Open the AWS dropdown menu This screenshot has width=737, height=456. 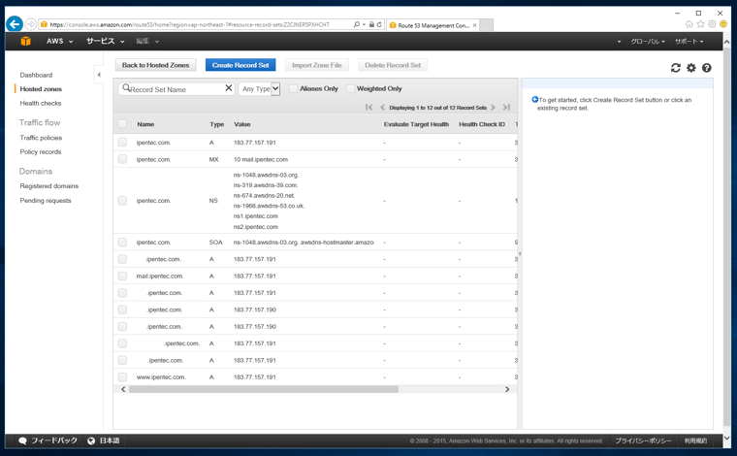click(60, 42)
